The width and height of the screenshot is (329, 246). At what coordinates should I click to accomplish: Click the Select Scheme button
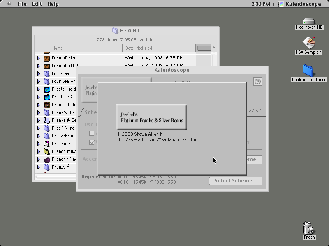click(x=235, y=181)
